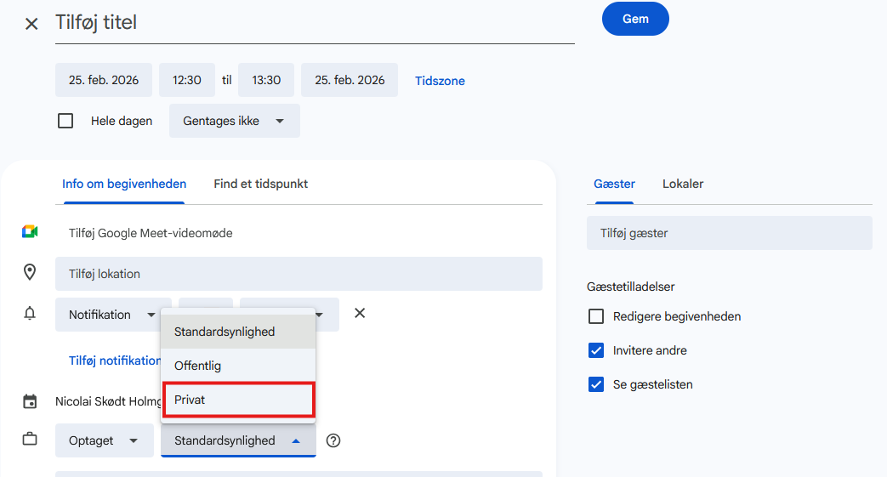
Task: Remove the notification with its X icon
Action: (360, 313)
